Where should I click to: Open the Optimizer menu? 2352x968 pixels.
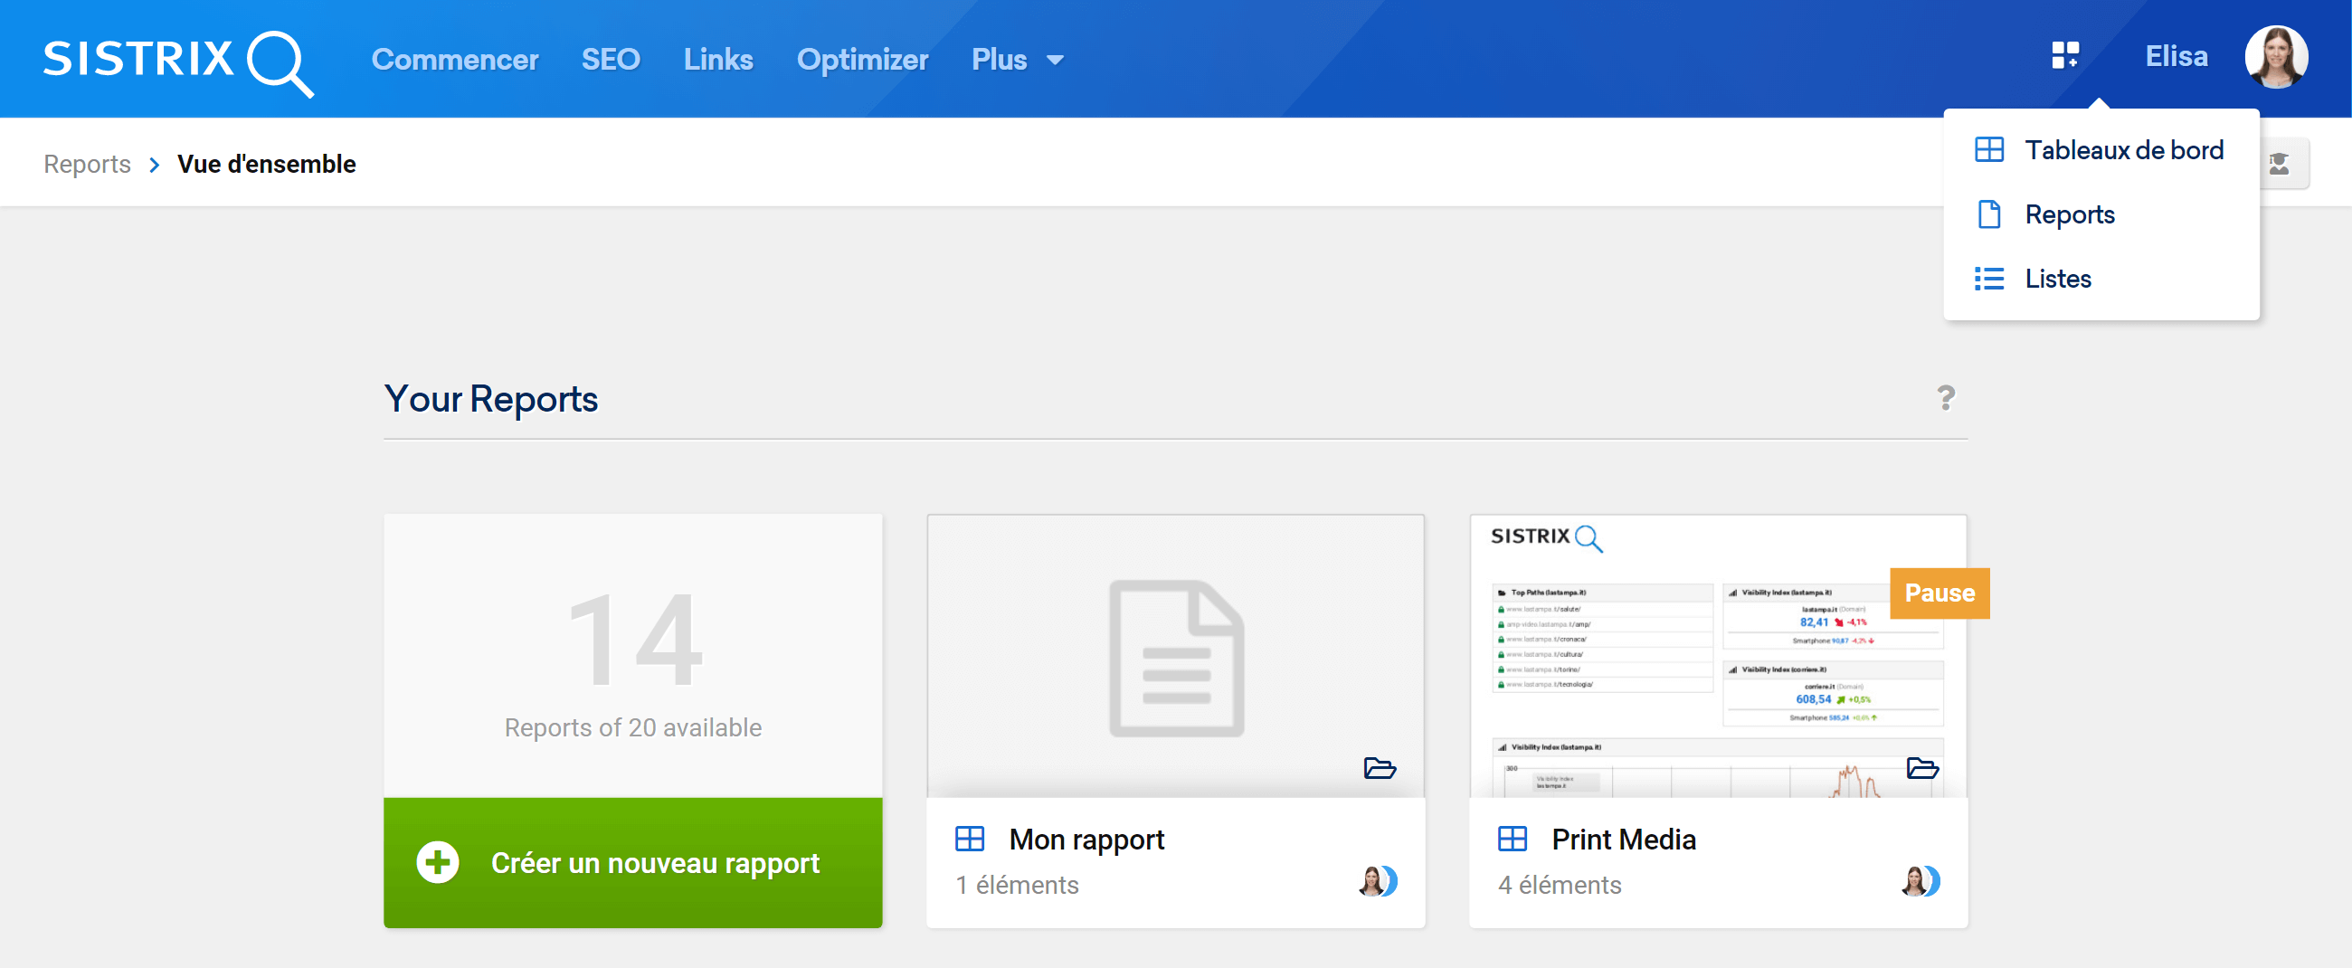coord(862,60)
